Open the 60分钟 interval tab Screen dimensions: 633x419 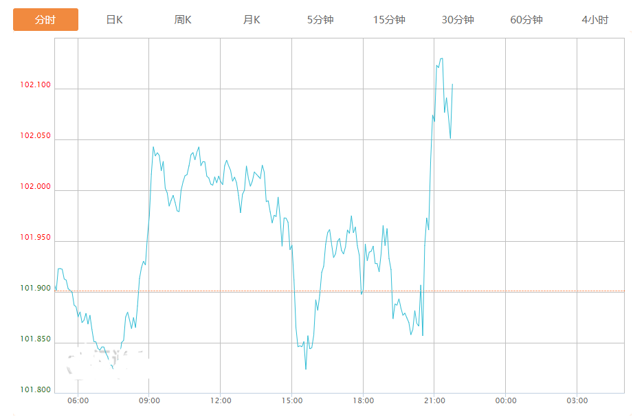526,20
